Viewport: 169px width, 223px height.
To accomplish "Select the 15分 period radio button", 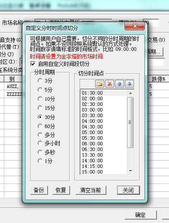I will (40, 108).
